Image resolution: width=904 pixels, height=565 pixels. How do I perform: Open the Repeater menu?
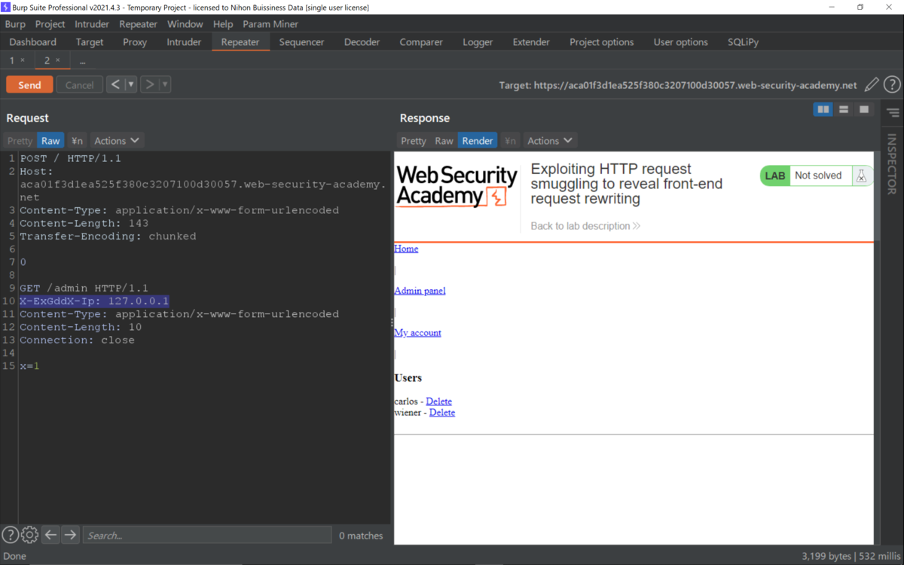139,24
